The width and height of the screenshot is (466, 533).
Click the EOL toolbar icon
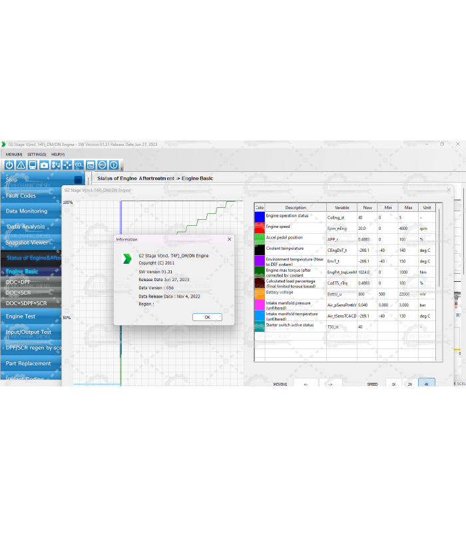[79, 165]
